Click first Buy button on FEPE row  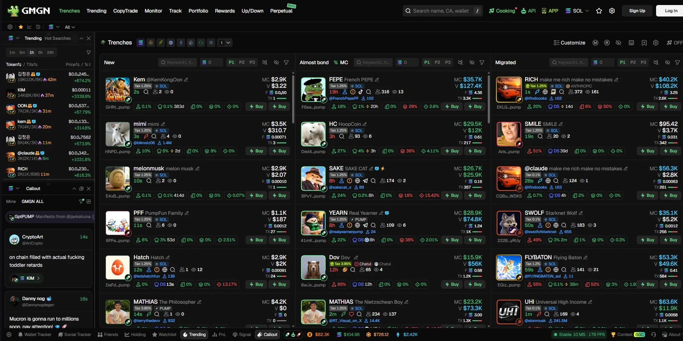tap(452, 106)
